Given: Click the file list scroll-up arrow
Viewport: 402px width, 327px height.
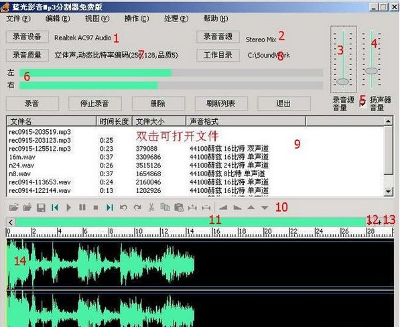Looking at the screenshot, I should pos(389,121).
